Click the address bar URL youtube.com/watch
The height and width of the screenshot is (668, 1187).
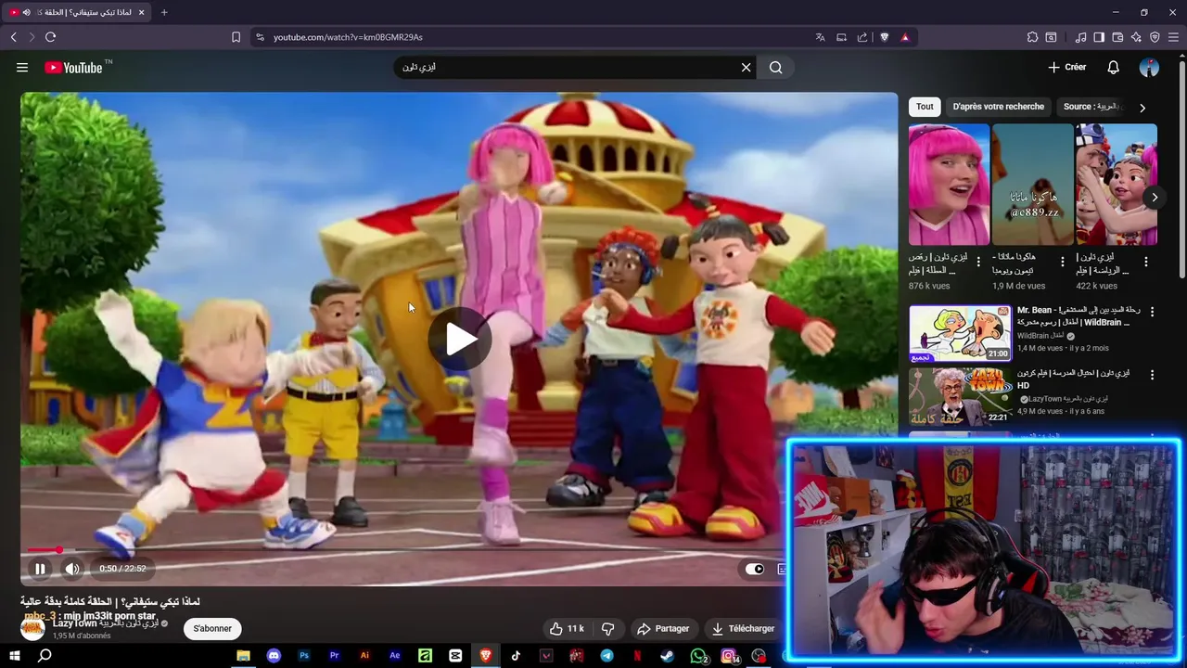tap(348, 37)
